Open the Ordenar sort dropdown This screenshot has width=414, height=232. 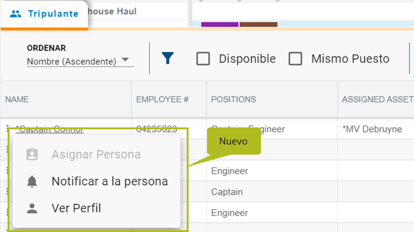tap(80, 61)
